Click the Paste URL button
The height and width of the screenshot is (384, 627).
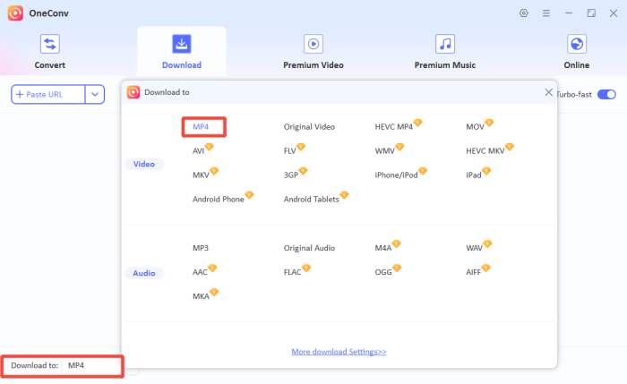coord(48,94)
